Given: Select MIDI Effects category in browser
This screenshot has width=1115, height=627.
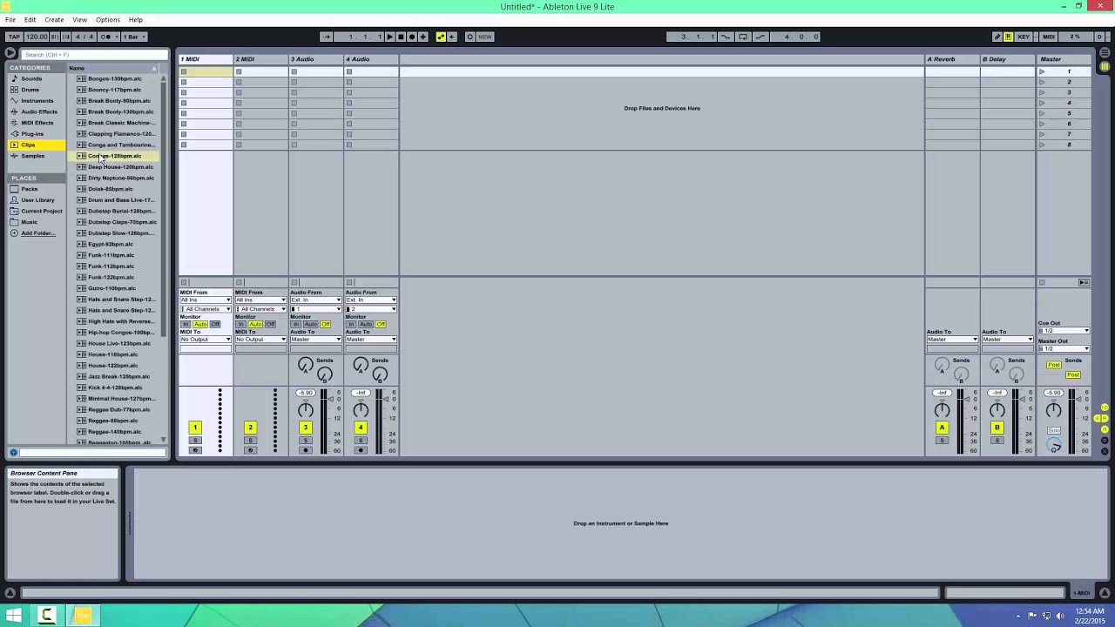Looking at the screenshot, I should click(x=37, y=123).
